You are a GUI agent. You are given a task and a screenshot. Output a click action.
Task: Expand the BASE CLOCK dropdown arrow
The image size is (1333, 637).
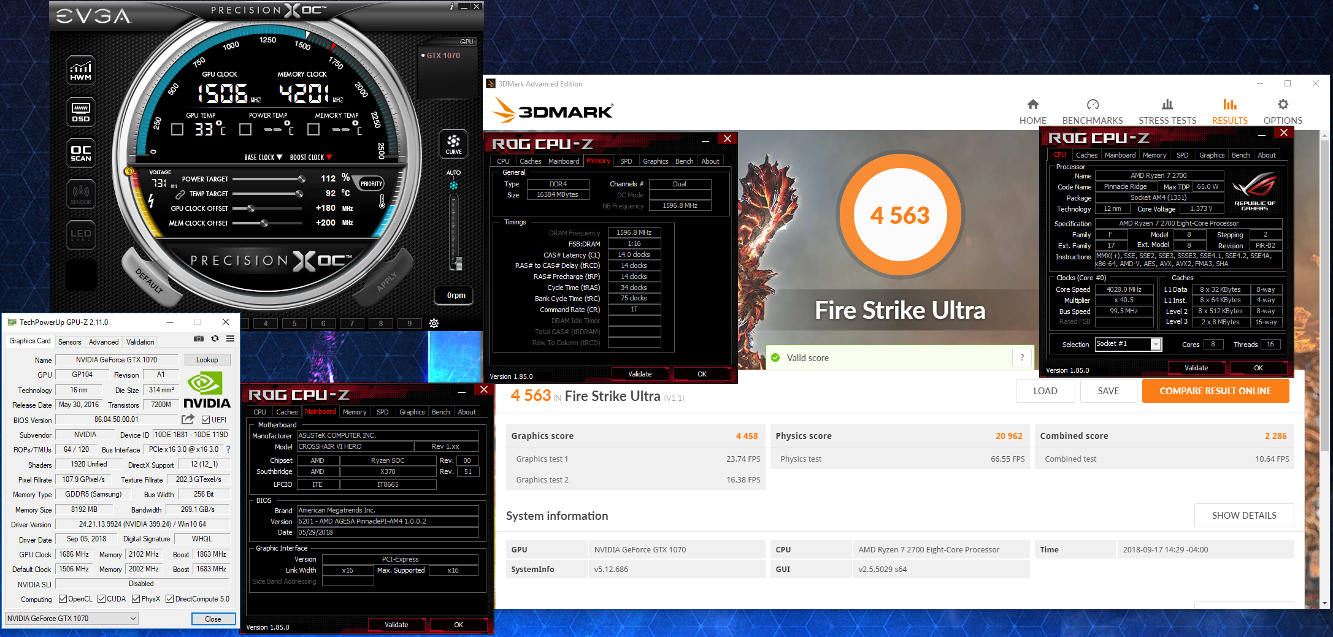pos(280,158)
